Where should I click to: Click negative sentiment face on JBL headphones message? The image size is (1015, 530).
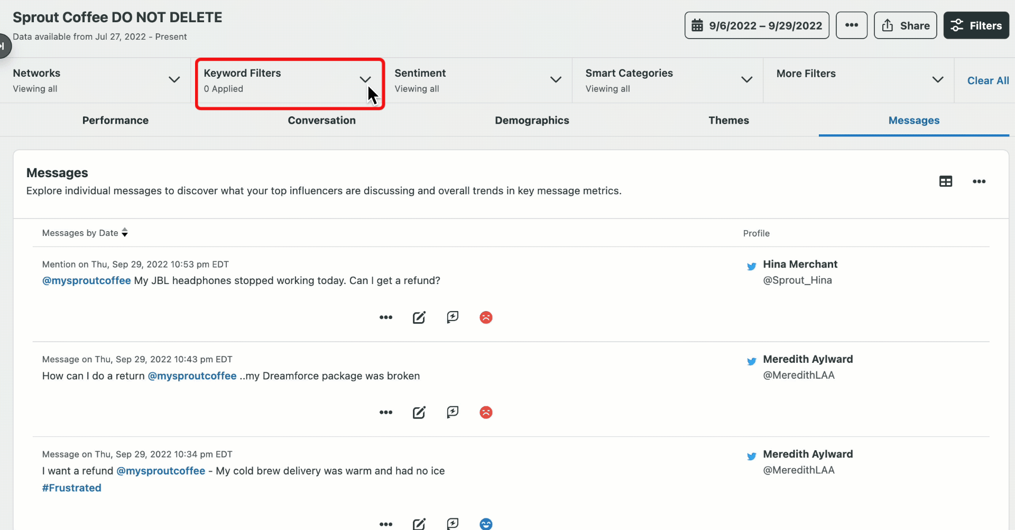486,317
